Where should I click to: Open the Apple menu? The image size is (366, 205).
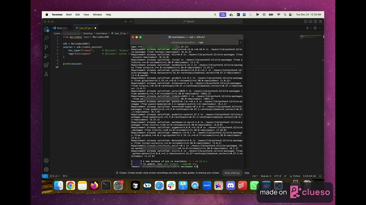[x=47, y=15]
